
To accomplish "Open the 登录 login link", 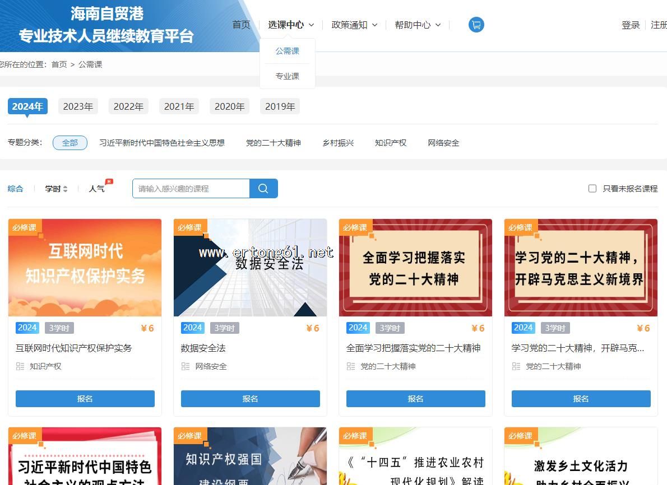I will tap(631, 25).
